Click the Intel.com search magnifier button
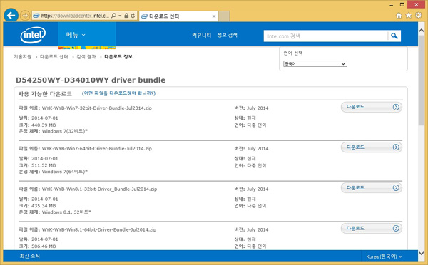Image resolution: width=428 pixels, height=265 pixels. point(394,36)
